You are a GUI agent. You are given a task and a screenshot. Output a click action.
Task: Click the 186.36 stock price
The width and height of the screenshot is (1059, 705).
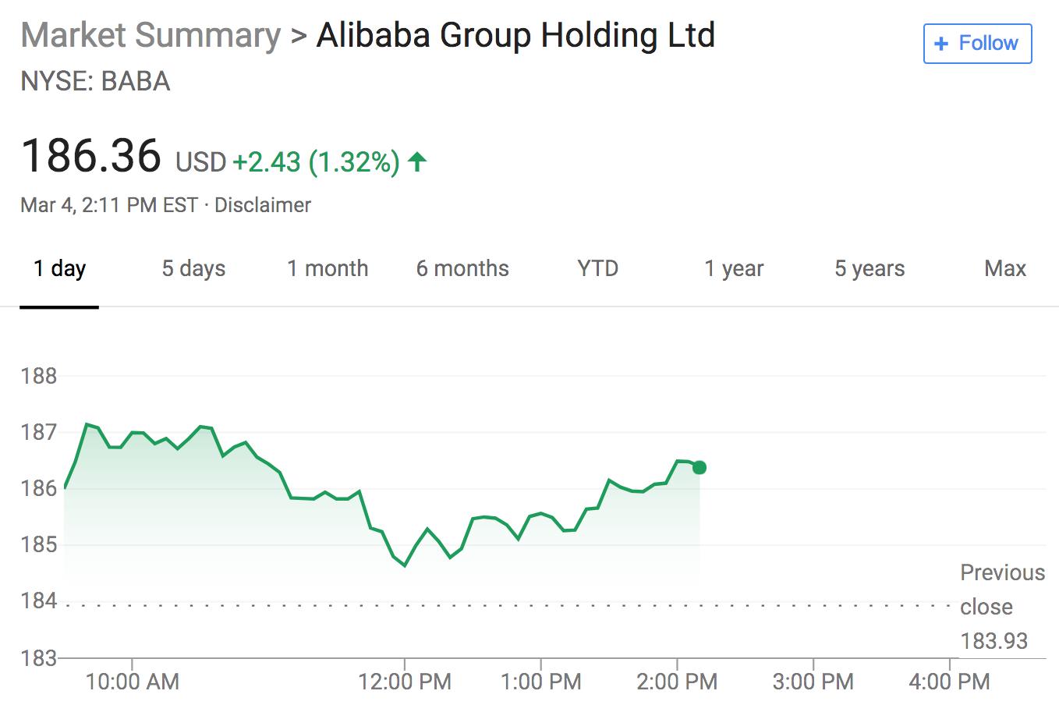[91, 156]
